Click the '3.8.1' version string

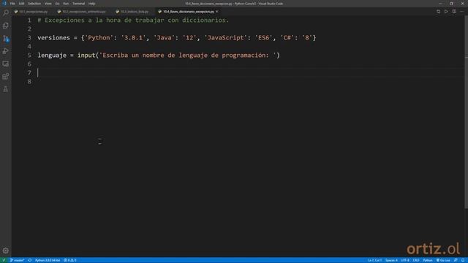coord(133,37)
